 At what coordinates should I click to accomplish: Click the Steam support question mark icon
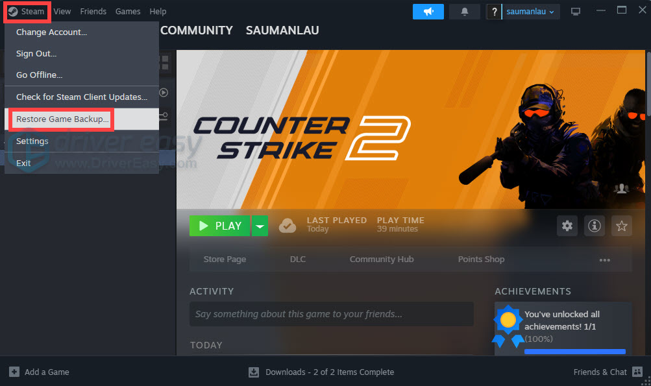click(x=493, y=11)
